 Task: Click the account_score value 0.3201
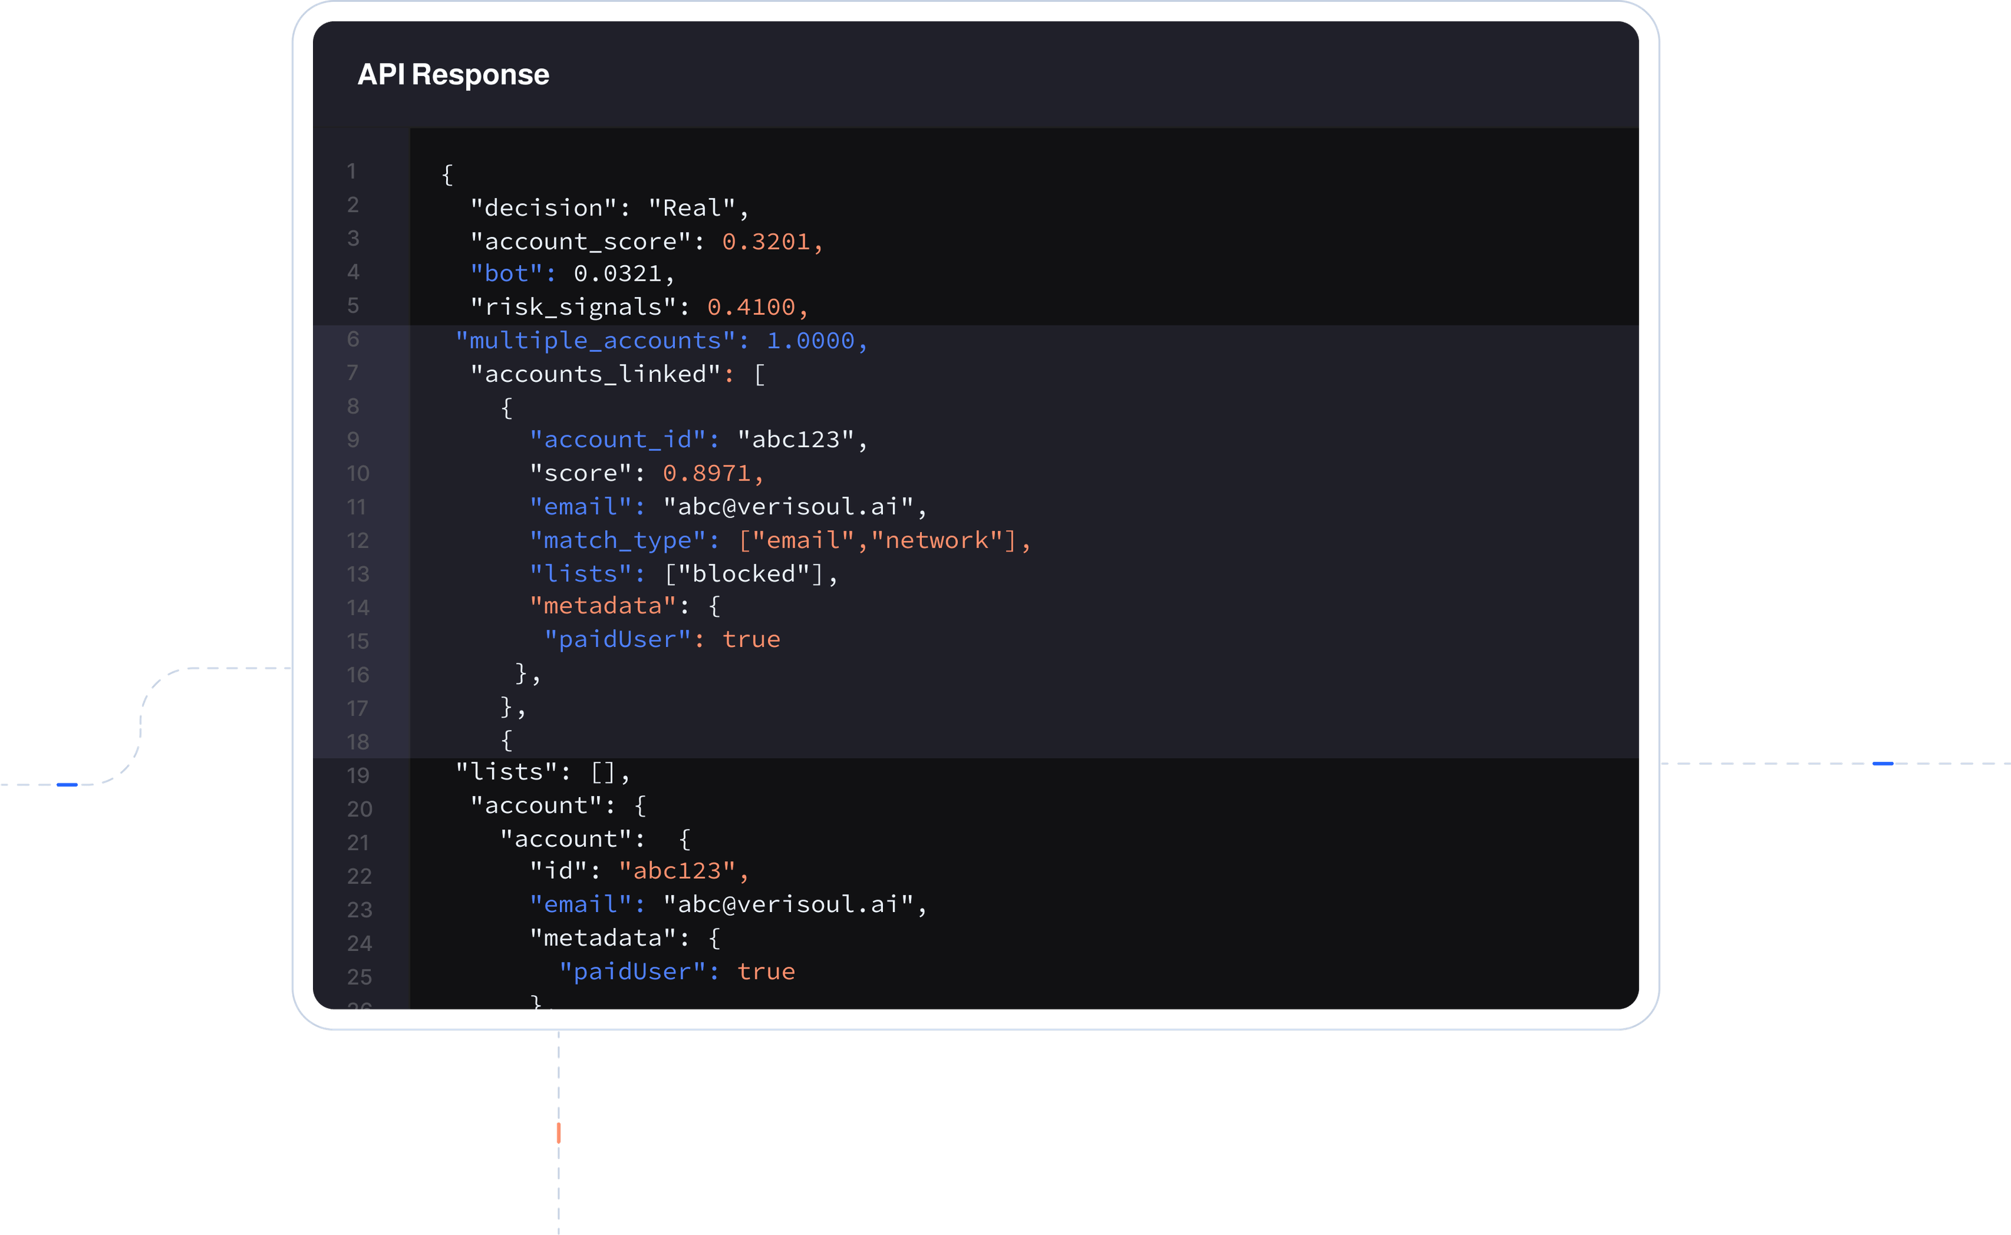pos(765,242)
